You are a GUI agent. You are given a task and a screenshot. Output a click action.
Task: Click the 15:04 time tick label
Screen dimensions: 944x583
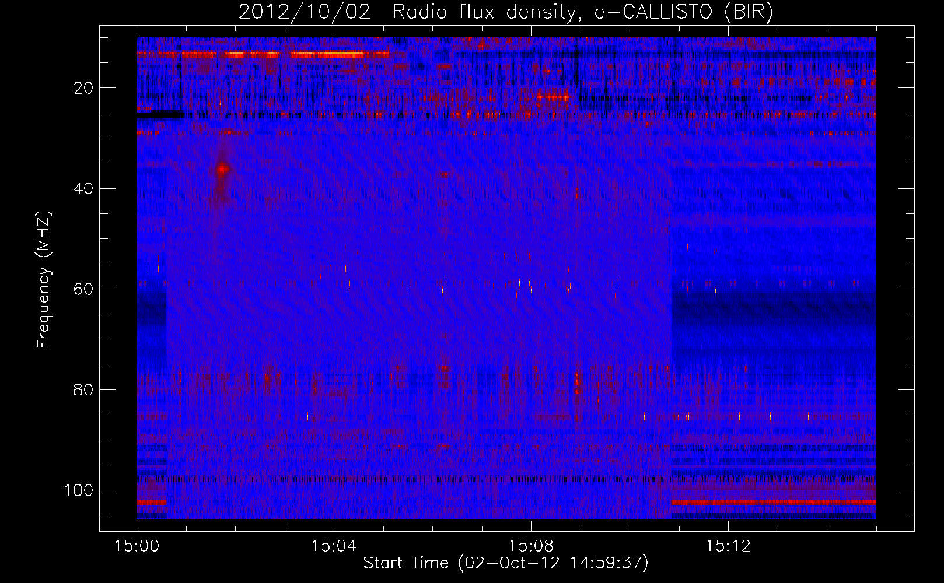[334, 546]
